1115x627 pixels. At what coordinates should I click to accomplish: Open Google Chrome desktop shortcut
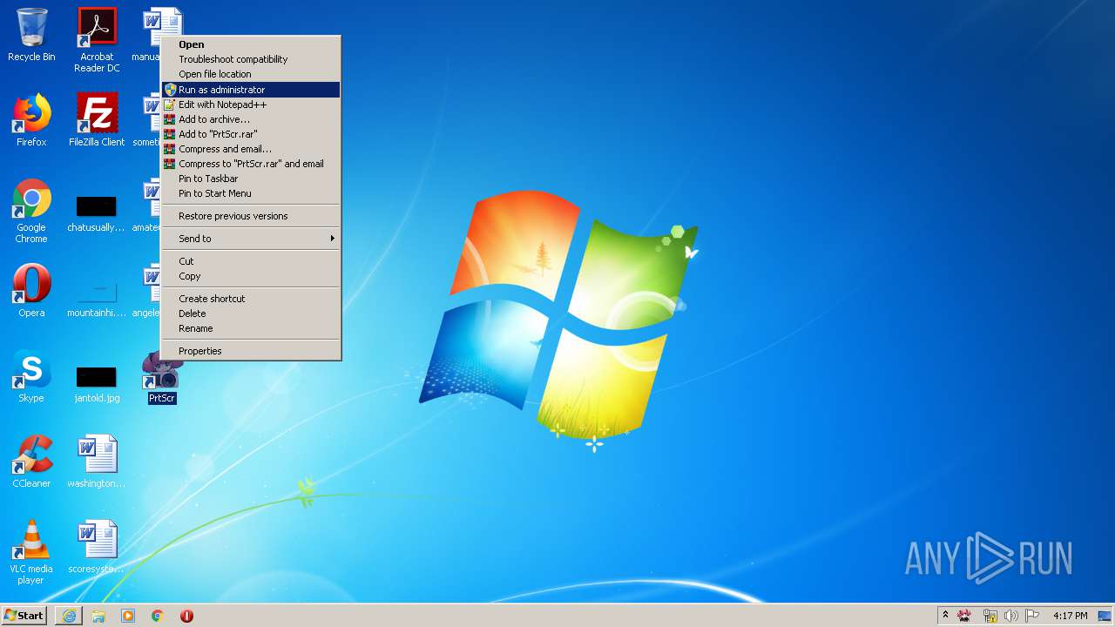click(x=31, y=211)
